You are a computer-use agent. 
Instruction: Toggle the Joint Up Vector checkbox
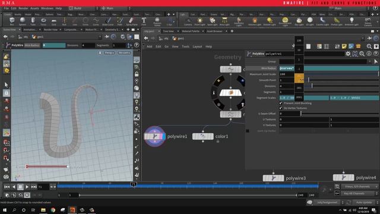point(248,131)
